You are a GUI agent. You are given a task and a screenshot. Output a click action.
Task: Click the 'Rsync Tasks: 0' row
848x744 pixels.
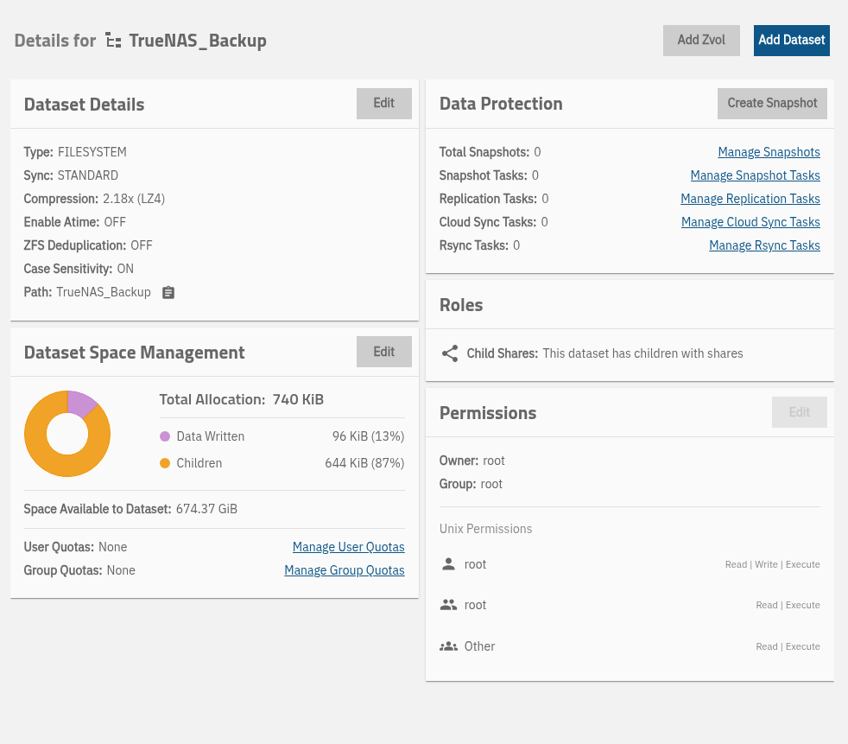point(480,245)
